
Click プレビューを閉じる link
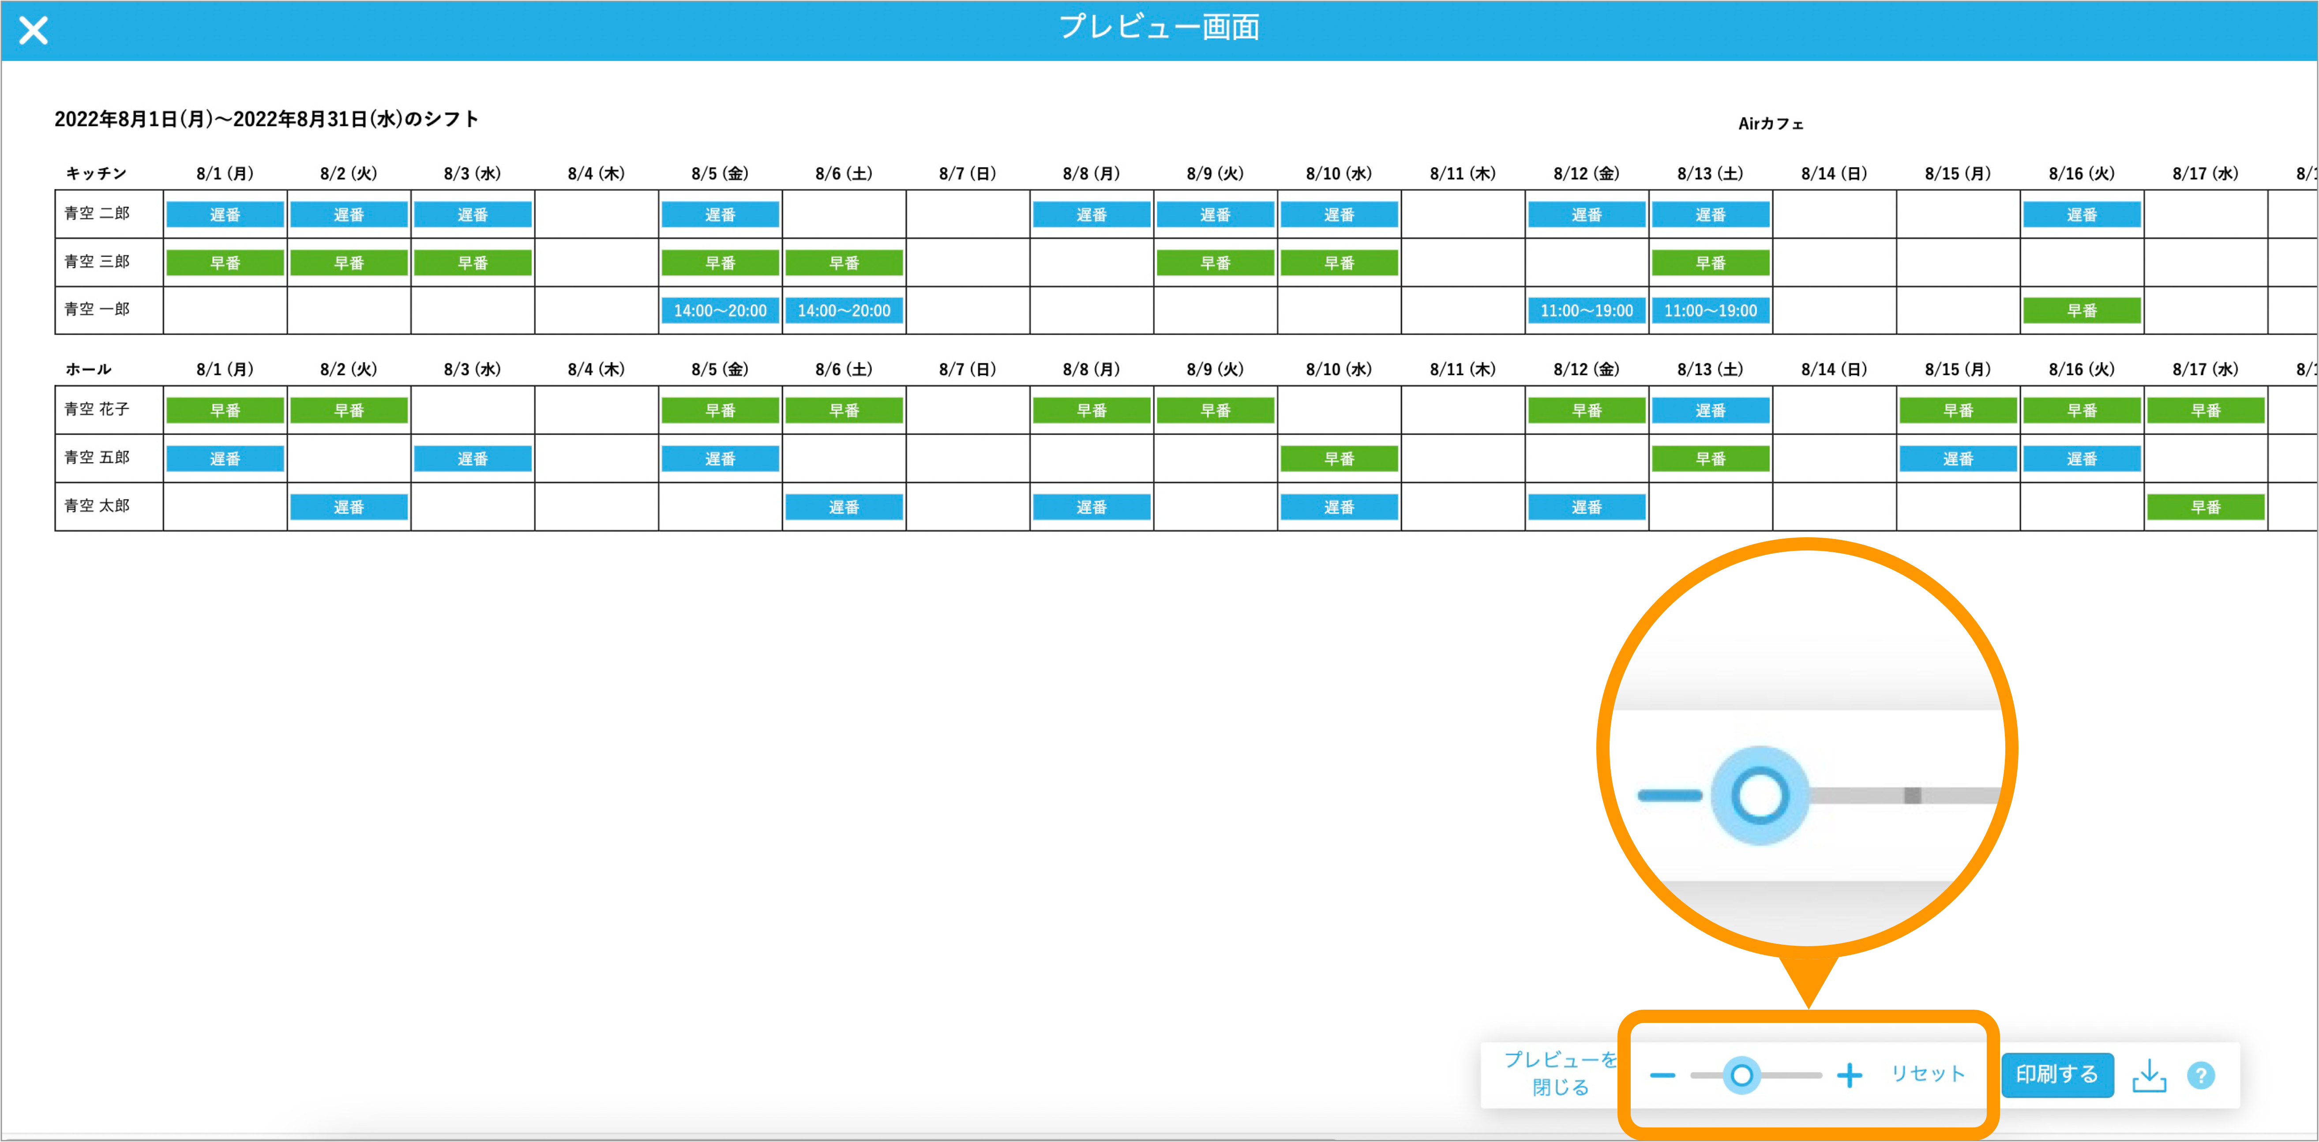point(1561,1074)
